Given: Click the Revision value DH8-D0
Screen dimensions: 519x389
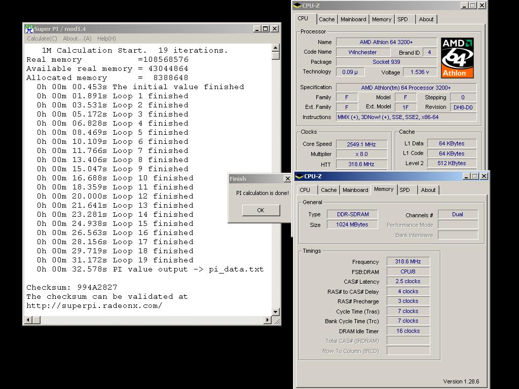Looking at the screenshot, I should pos(463,107).
